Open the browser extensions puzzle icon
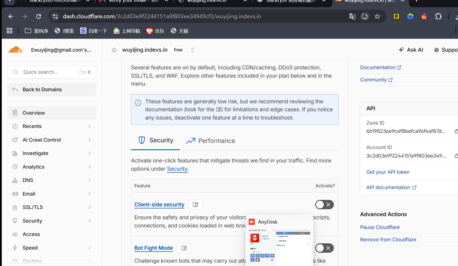The height and width of the screenshot is (266, 458). click(x=438, y=16)
